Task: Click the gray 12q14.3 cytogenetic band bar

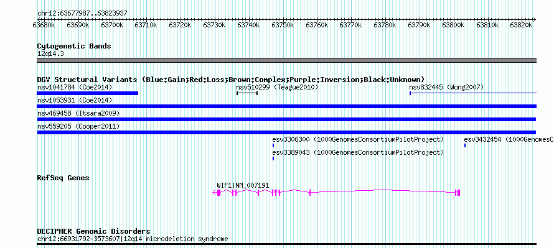Action: pyautogui.click(x=286, y=60)
